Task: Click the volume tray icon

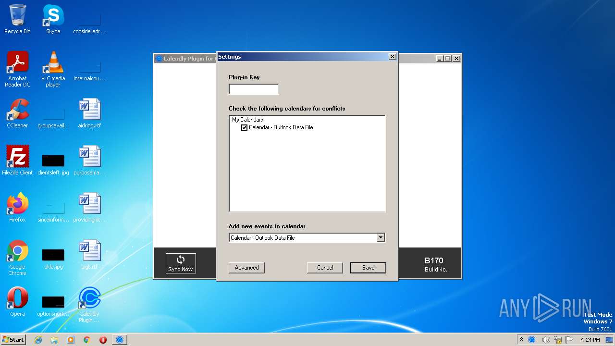Action: (x=546, y=340)
